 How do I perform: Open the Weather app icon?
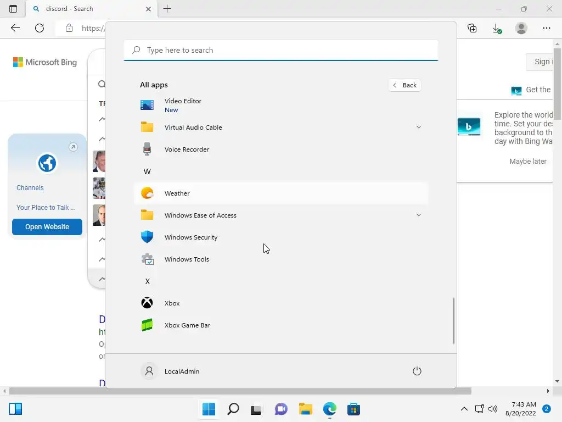(147, 193)
